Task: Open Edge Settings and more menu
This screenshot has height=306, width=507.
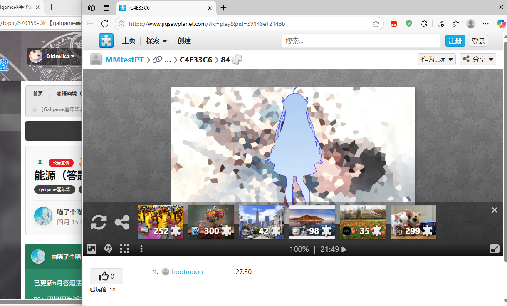Action: [x=486, y=24]
